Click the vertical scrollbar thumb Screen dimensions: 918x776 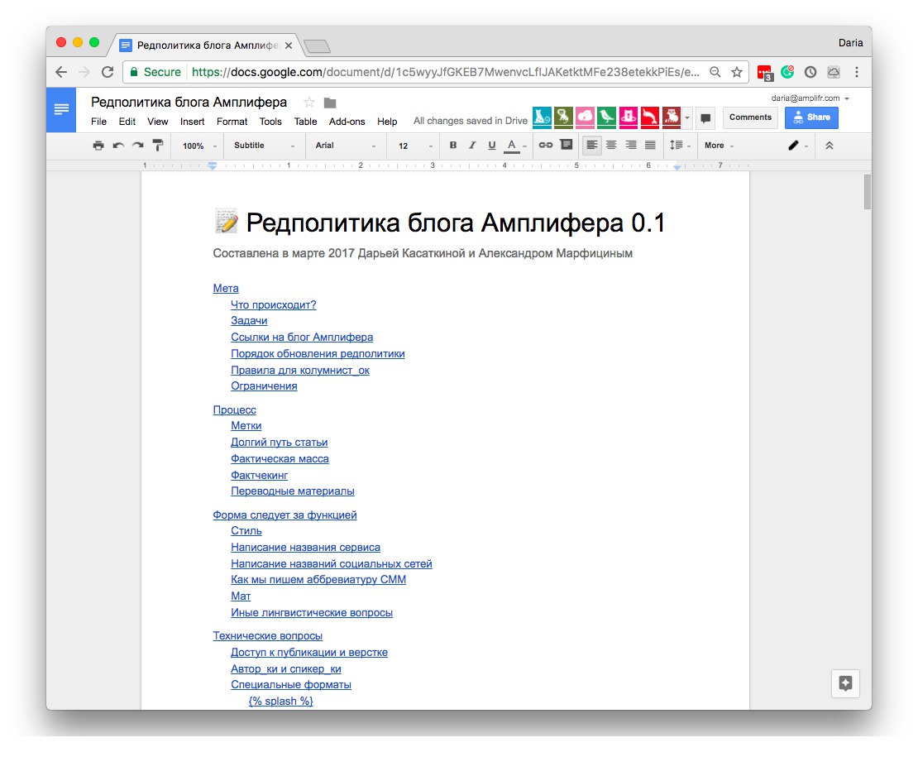pyautogui.click(x=867, y=191)
